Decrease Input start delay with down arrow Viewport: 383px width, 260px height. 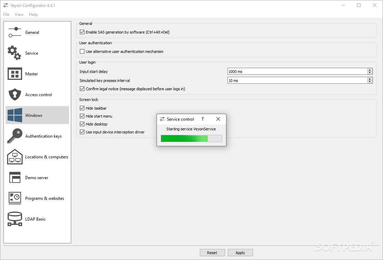pos(370,73)
